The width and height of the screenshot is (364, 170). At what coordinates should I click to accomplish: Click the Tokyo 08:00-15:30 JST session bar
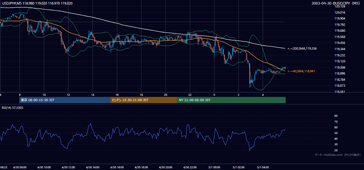click(x=65, y=100)
